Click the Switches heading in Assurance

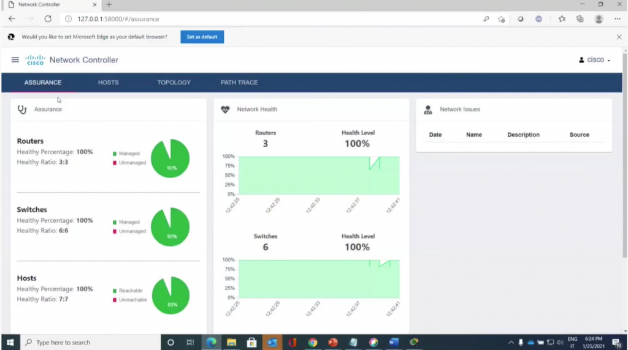[x=32, y=209]
